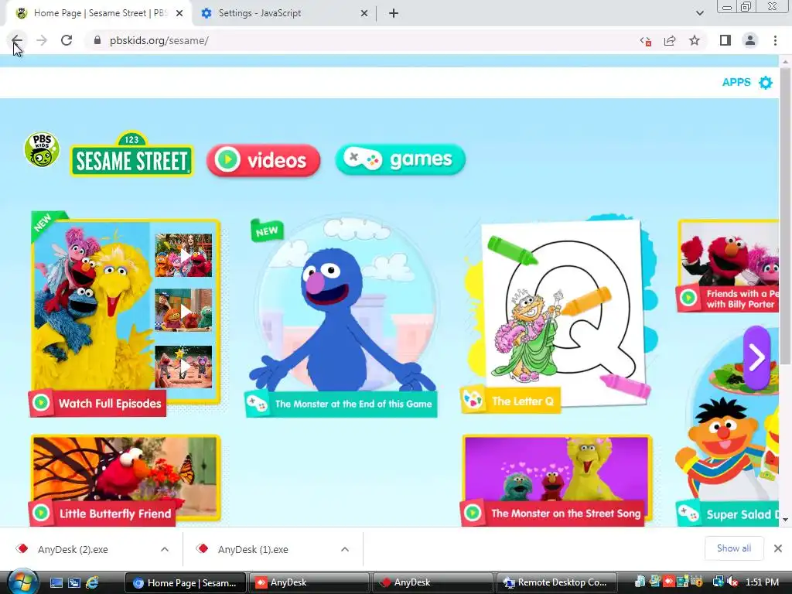Click the play icon inside videos button

click(227, 159)
